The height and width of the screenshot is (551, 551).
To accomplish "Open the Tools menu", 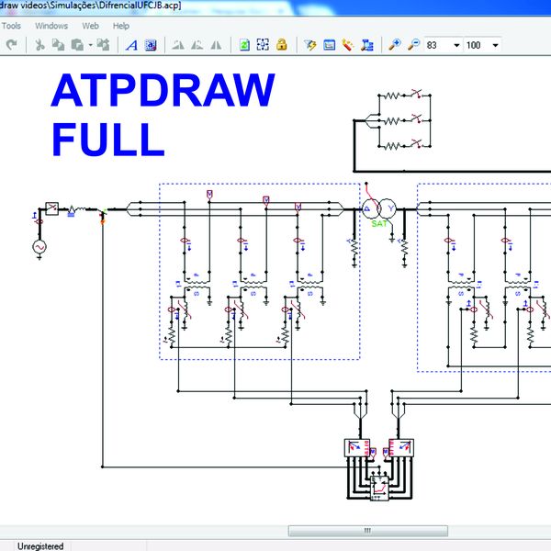I will point(11,26).
